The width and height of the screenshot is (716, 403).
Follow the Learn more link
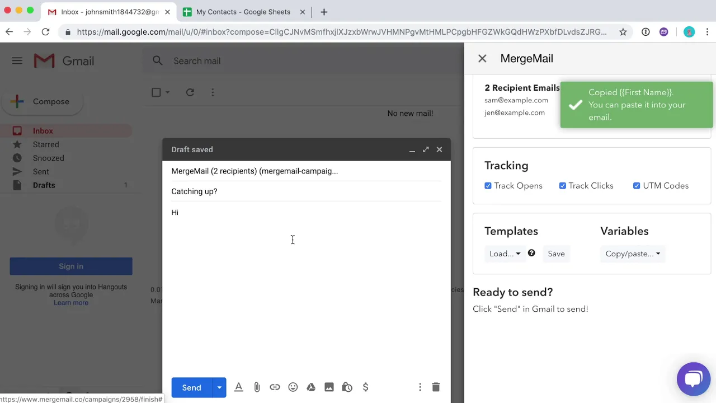[x=71, y=303]
